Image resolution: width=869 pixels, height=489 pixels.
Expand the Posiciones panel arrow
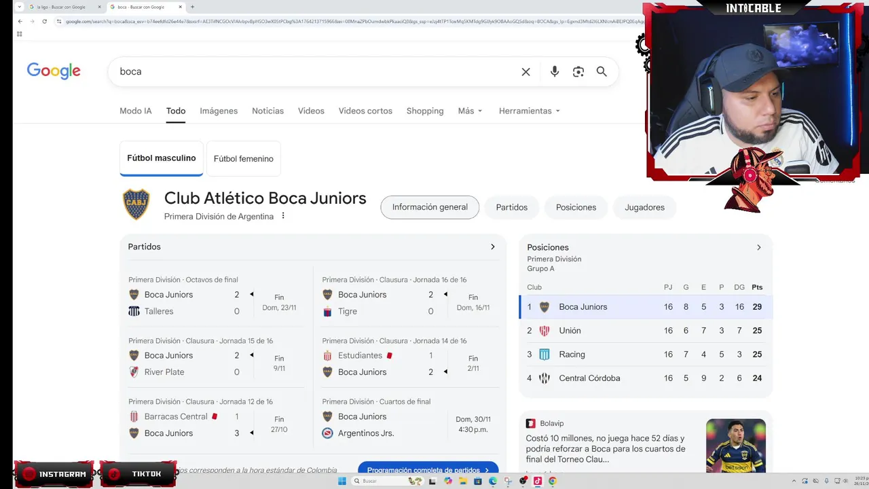coord(759,247)
